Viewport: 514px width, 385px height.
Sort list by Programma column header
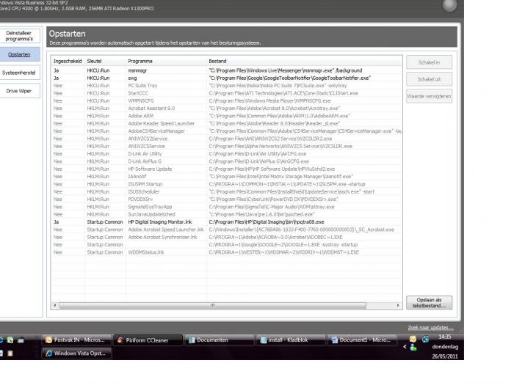click(x=166, y=61)
